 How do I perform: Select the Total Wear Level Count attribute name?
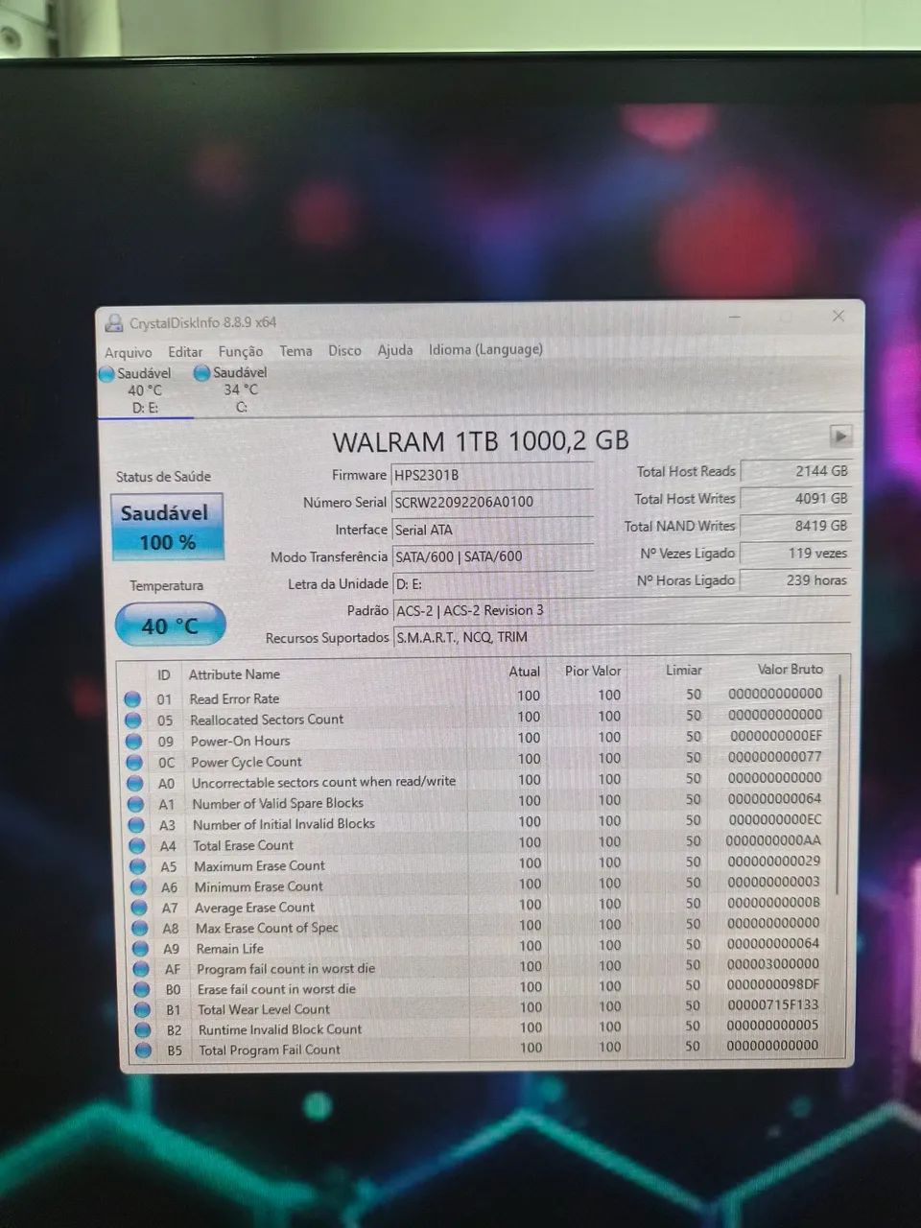coord(264,1009)
